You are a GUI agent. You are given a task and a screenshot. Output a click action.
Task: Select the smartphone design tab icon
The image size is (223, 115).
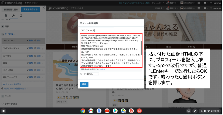pyautogui.click(x=21, y=15)
